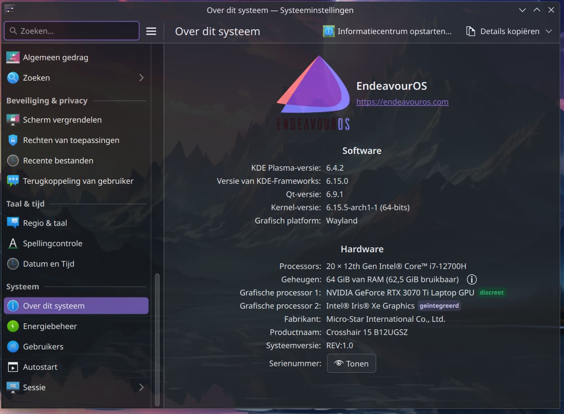The image size is (564, 414).
Task: Click the Datum en Tijd clock icon
Action: pos(13,264)
